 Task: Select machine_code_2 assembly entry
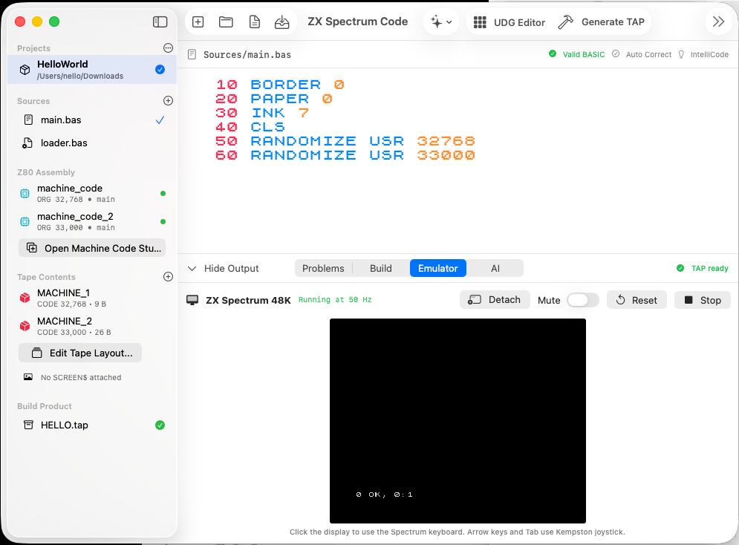coord(92,221)
